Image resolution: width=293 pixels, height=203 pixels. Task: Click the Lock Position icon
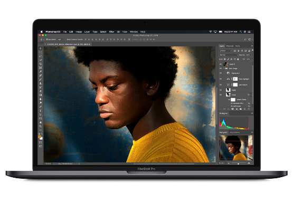(x=231, y=59)
